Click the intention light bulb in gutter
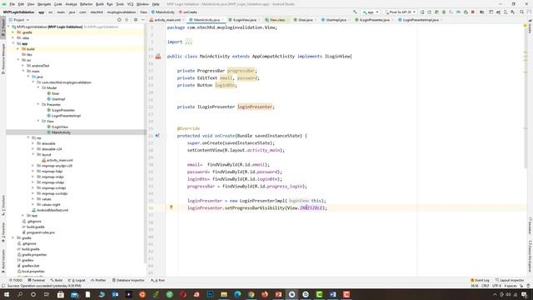Image resolution: width=533 pixels, height=300 pixels. [172, 207]
